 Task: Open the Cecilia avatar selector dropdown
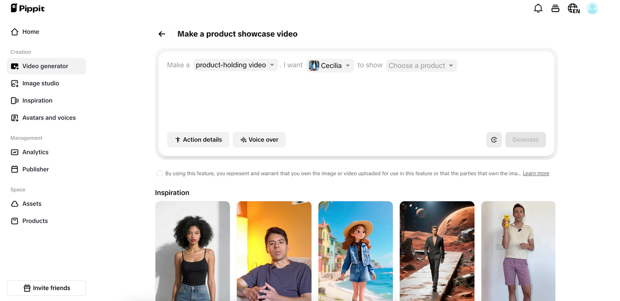(330, 65)
